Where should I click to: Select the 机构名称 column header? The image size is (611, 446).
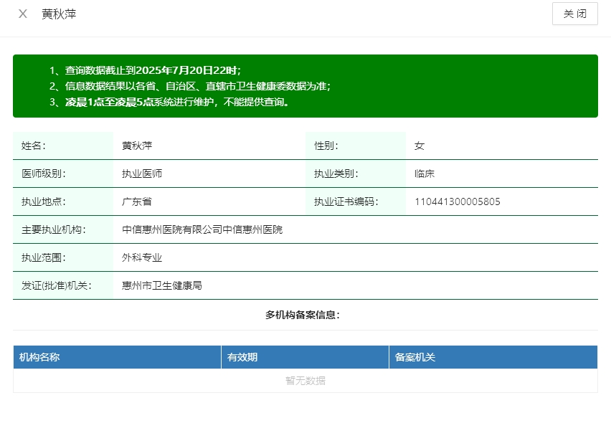[118, 357]
